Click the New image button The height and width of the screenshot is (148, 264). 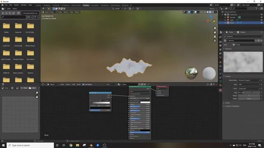pyautogui.click(x=25, y=88)
